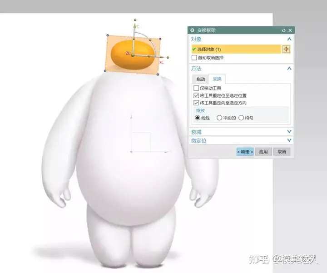
Task: Open the dialog settings gear icon
Action: (x=192, y=30)
